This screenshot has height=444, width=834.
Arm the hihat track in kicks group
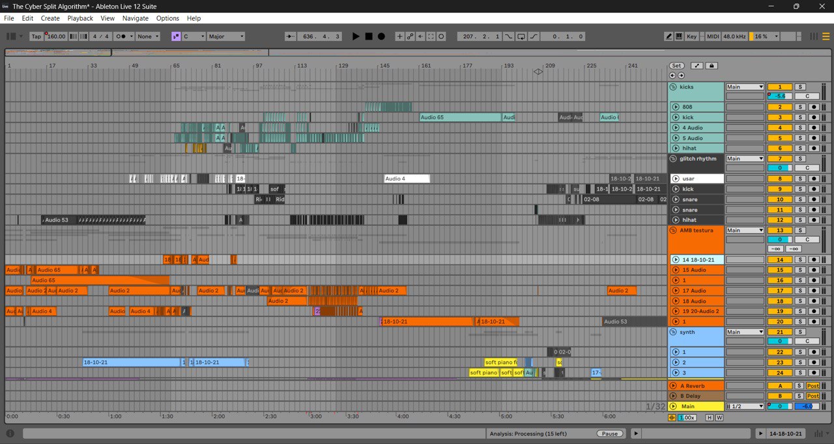[813, 148]
